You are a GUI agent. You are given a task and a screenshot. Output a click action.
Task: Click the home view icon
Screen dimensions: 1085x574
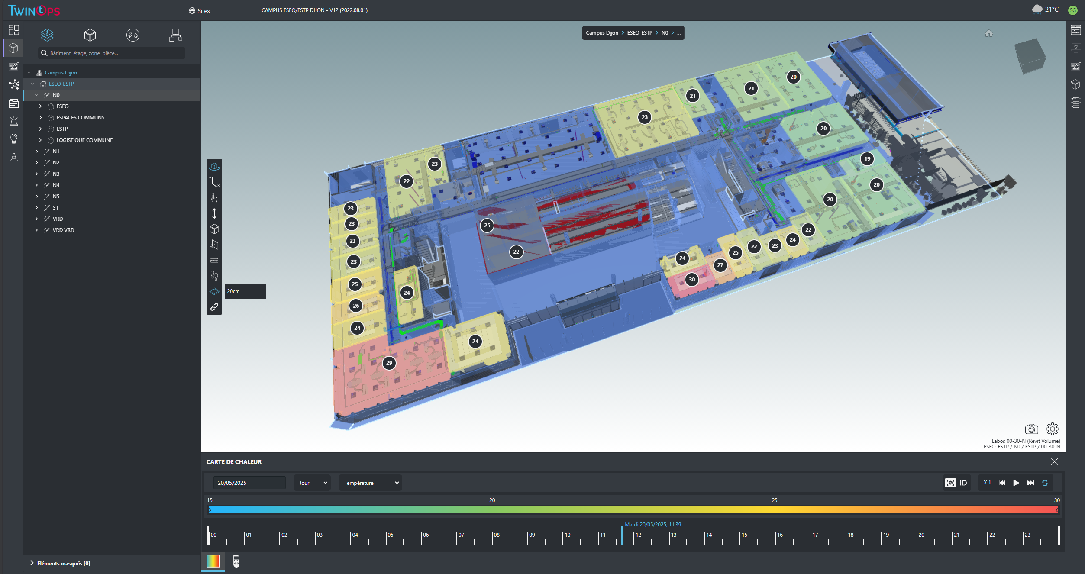(x=988, y=33)
